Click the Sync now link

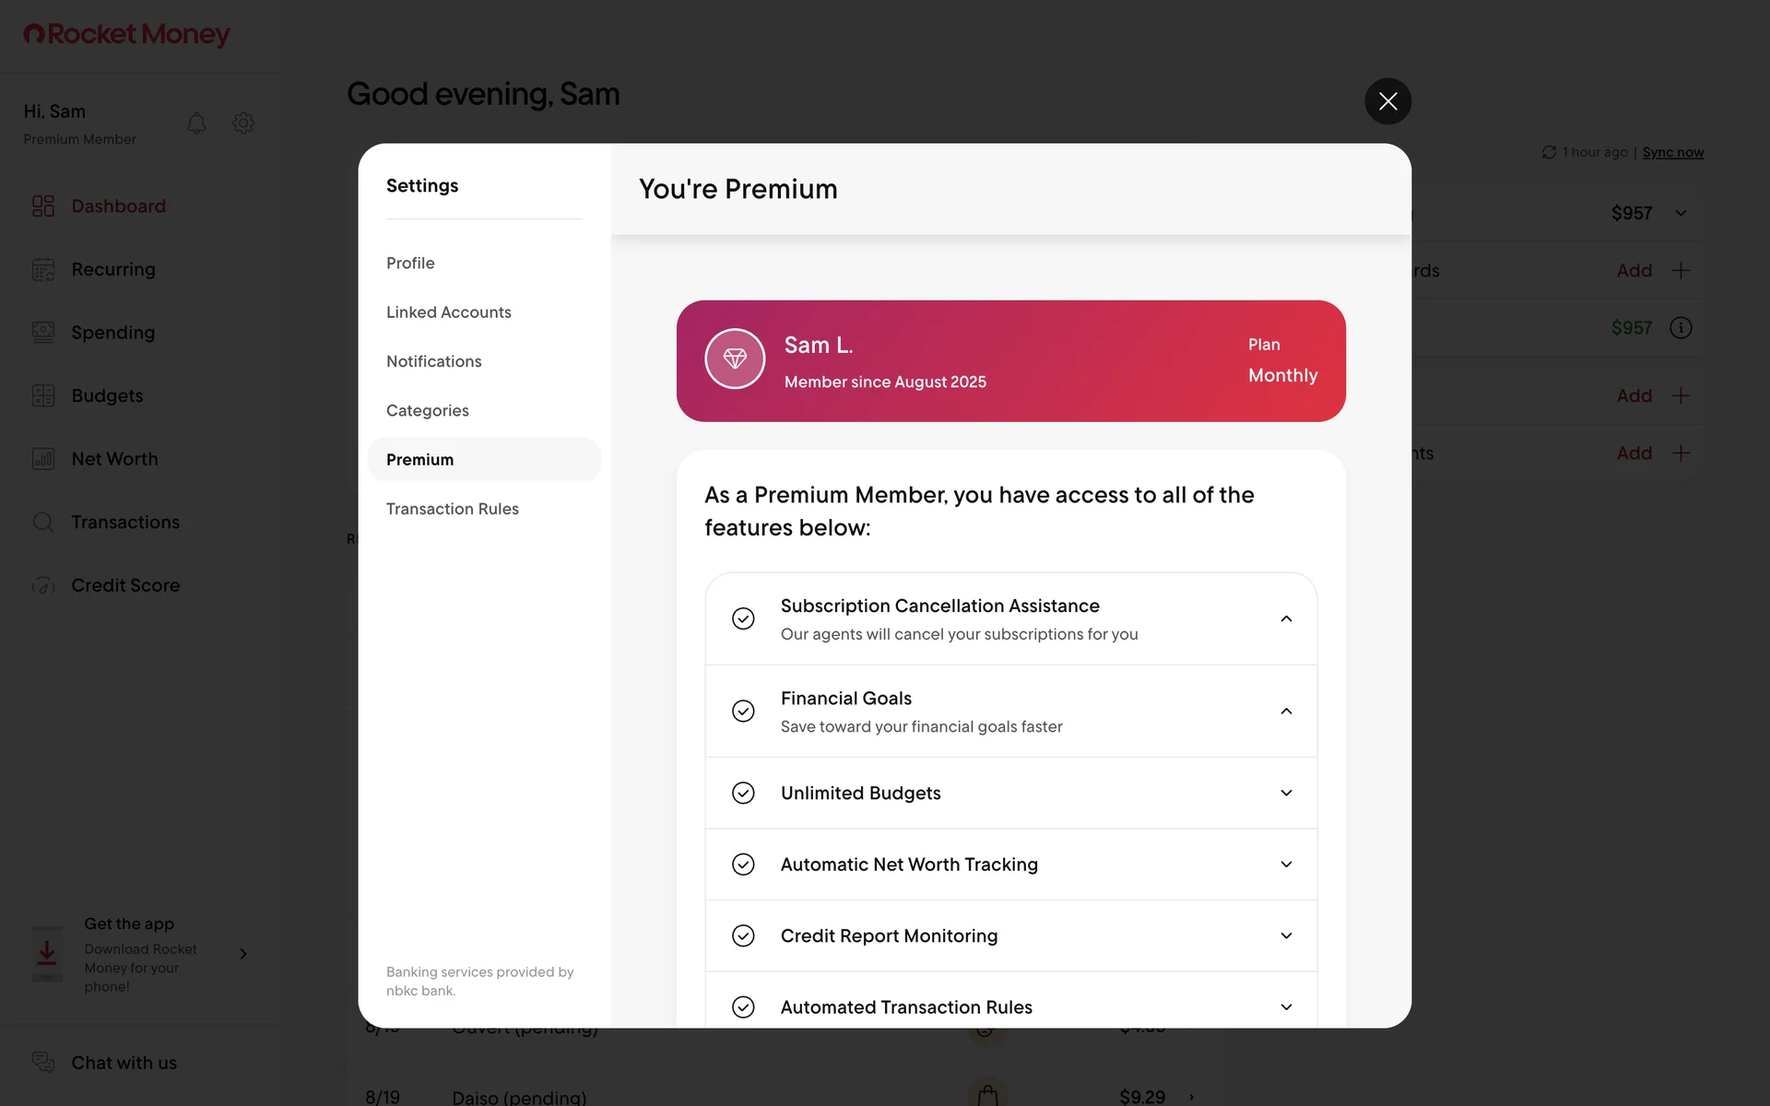pyautogui.click(x=1672, y=152)
